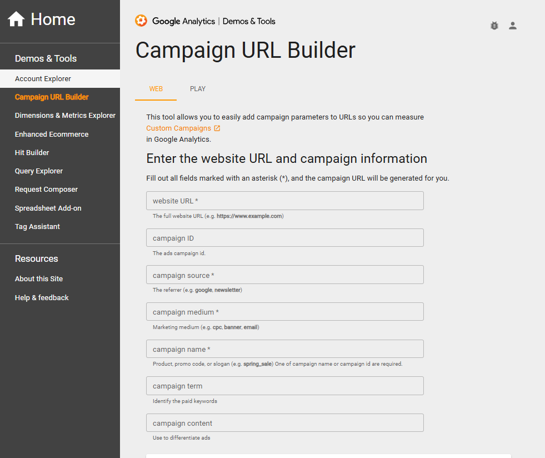Click the Home title link
545x458 pixels.
(x=53, y=19)
